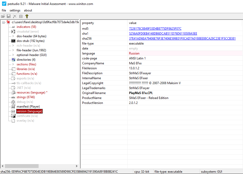Click the dos-stub console icon
Viewport: 243px width, 174px height.
13,41
